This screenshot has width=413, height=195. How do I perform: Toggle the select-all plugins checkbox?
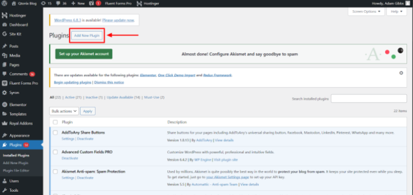pos(55,122)
